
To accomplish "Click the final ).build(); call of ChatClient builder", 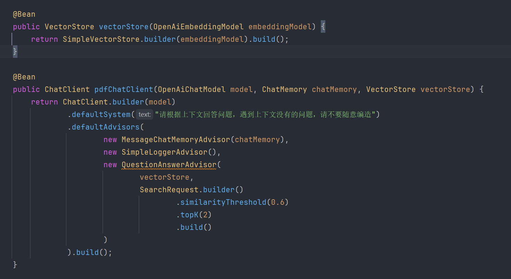I will (x=90, y=253).
